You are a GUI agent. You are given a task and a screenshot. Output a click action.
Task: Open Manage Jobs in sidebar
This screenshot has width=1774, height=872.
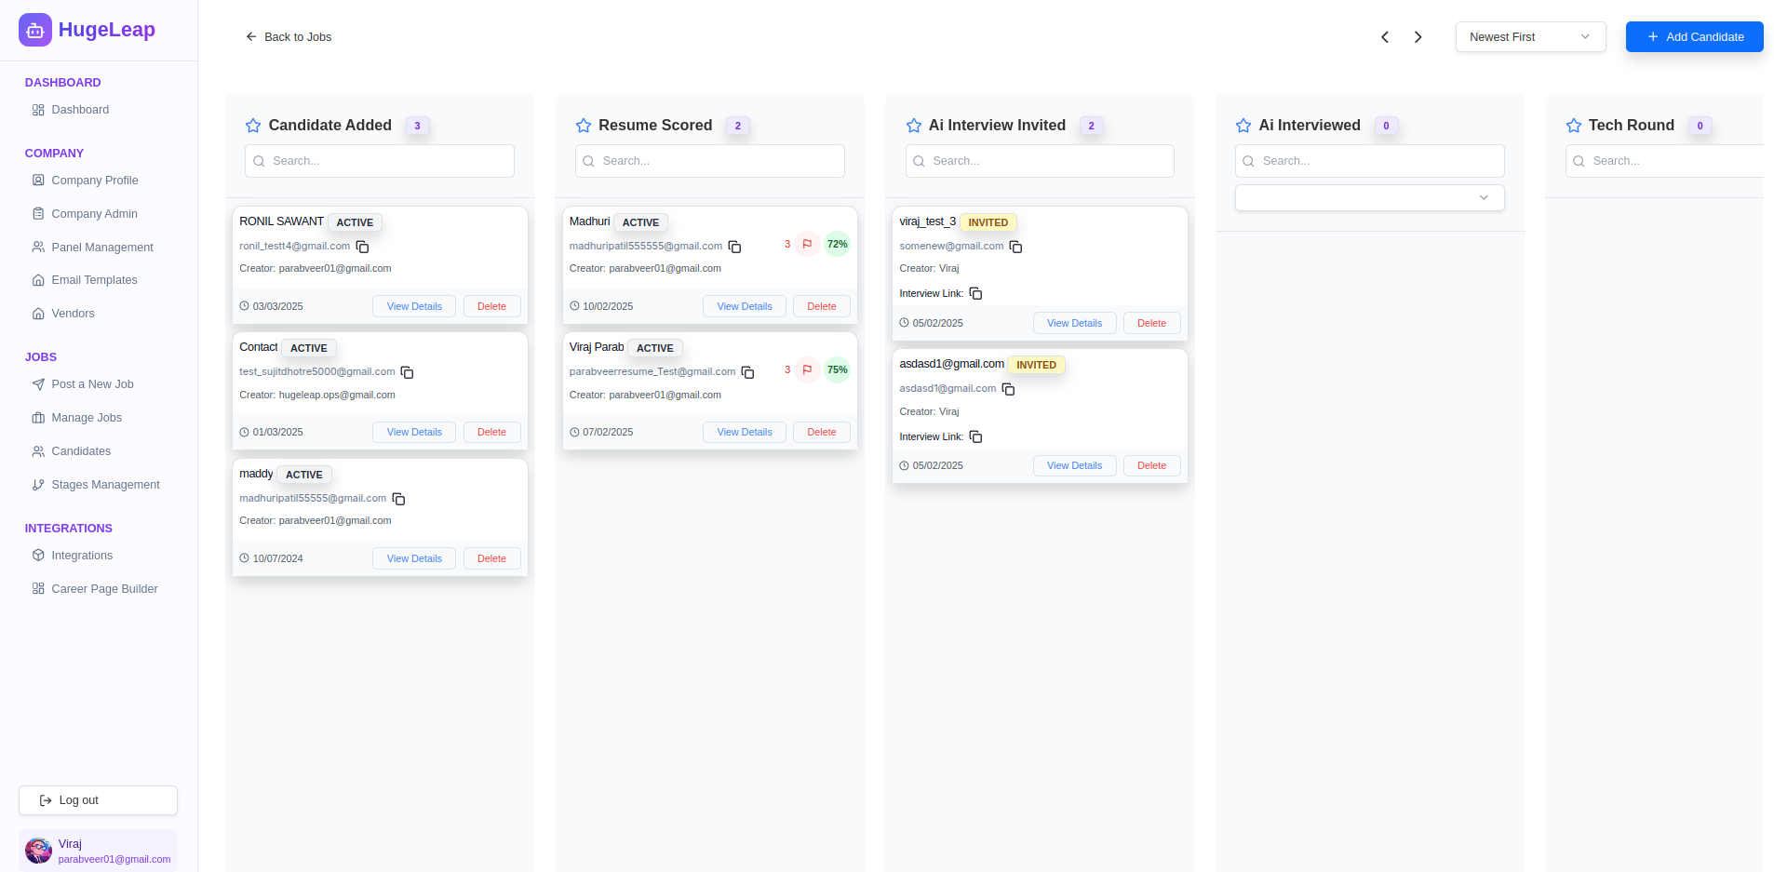87,418
